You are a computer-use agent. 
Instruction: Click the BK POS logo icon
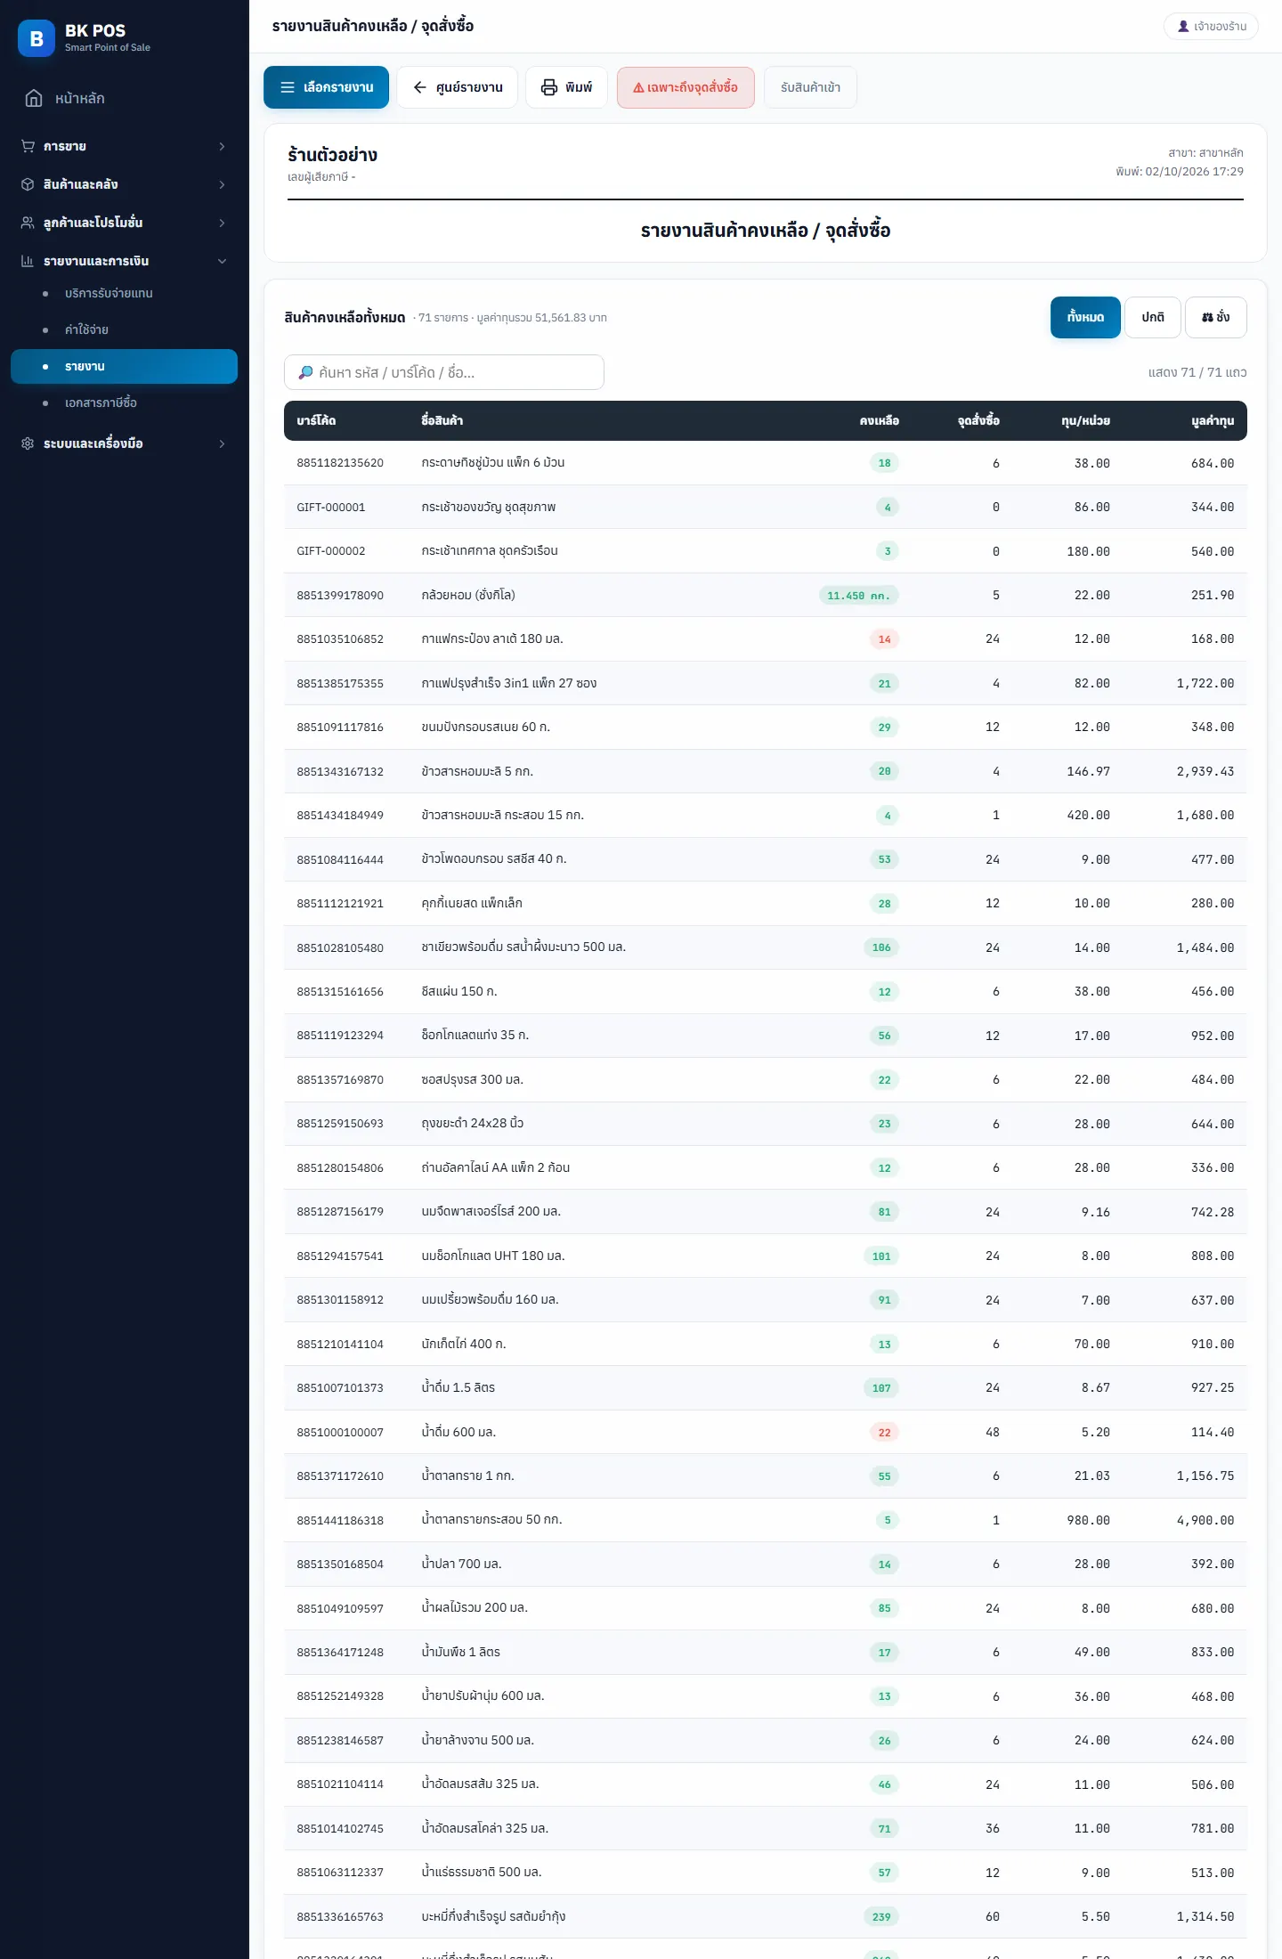[x=37, y=38]
